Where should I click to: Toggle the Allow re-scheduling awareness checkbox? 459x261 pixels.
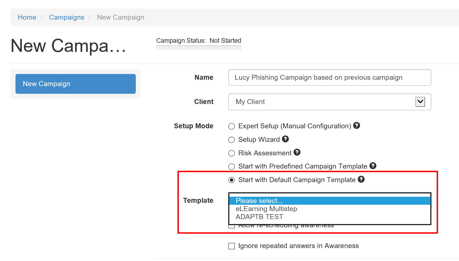coord(232,227)
